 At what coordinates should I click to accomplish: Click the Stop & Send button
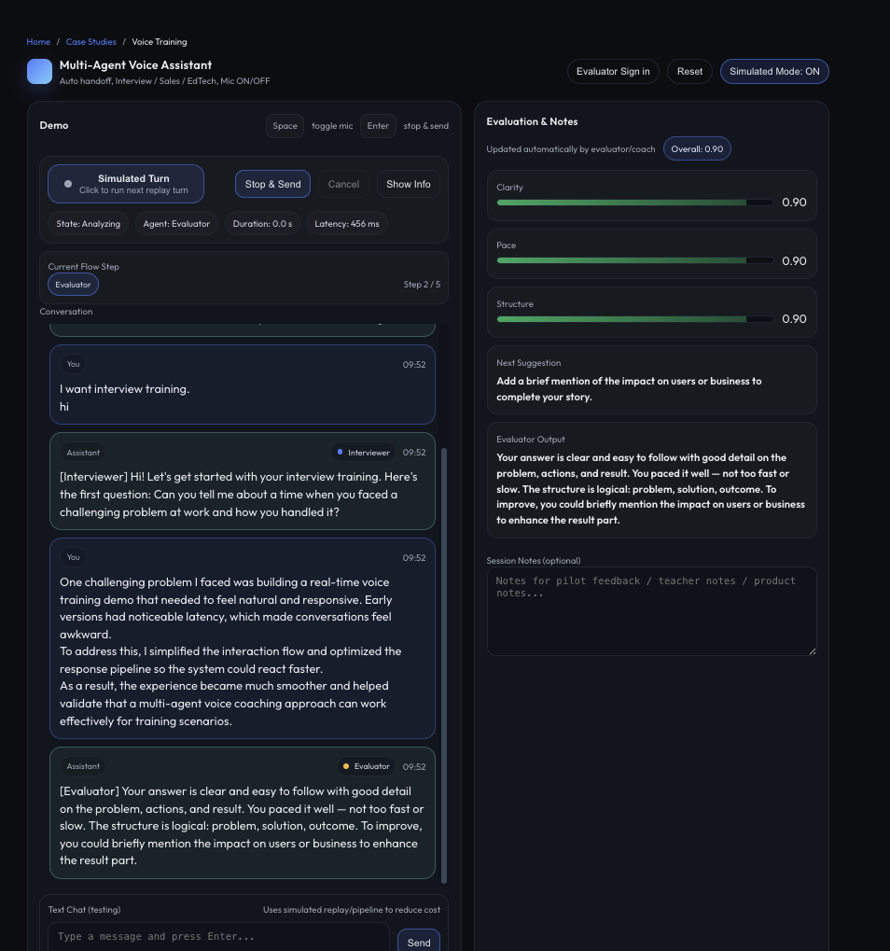[272, 184]
